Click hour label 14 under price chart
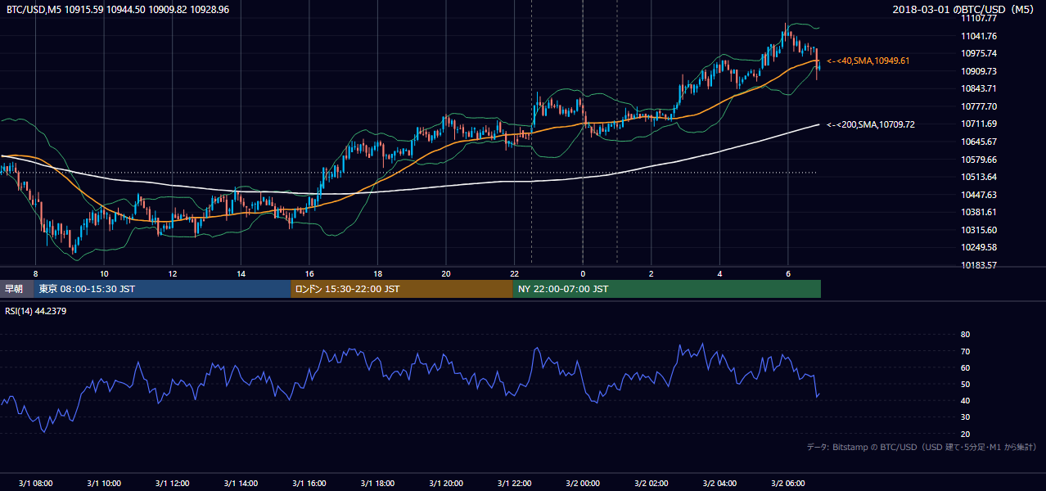Viewport: 1046px width, 491px height. [x=241, y=273]
